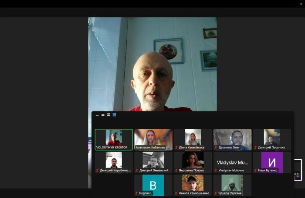
Task: Click muted mic icon beside Діана Кулаківська
Action: tap(176, 148)
